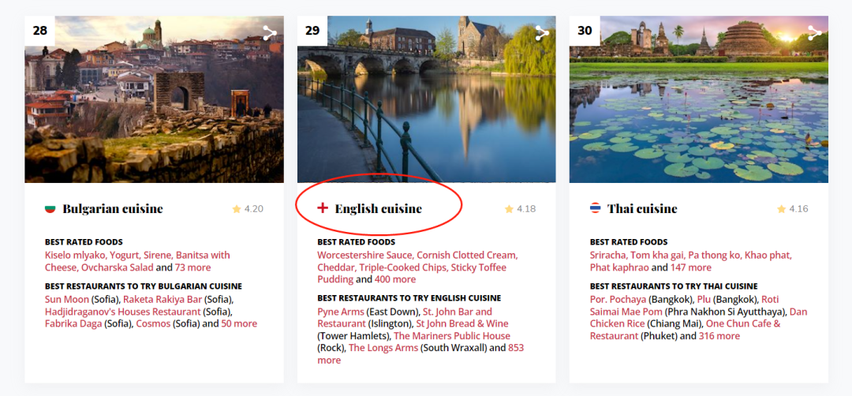Click the star beside rating 4.18
Viewport: 852px width, 396px height.
point(509,208)
